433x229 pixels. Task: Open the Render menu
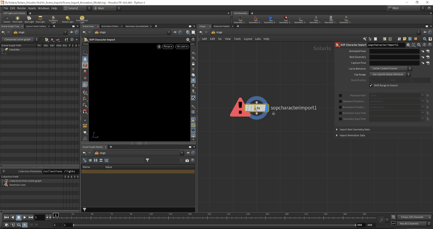coord(21,8)
